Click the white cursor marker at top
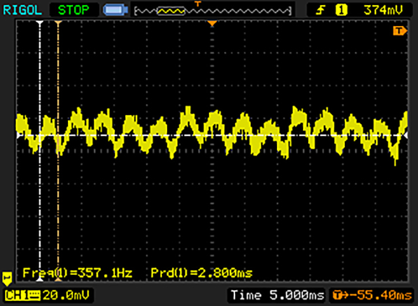Screen dimensions: 418x306 (x=40, y=24)
